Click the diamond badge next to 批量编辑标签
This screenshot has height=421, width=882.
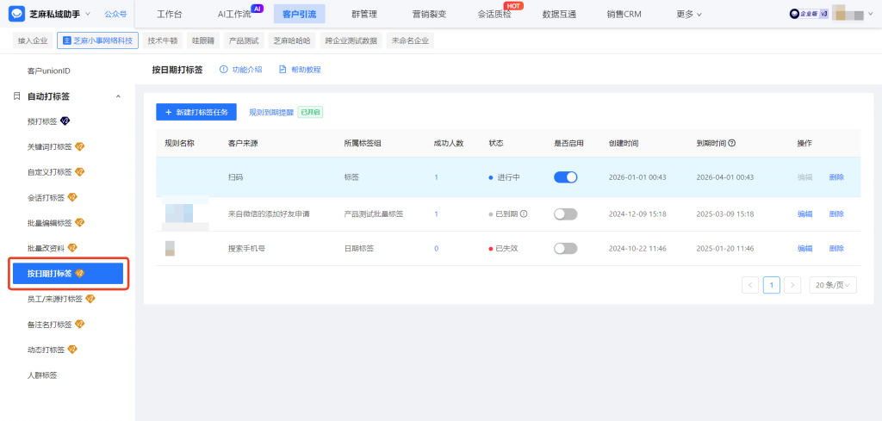coord(80,223)
